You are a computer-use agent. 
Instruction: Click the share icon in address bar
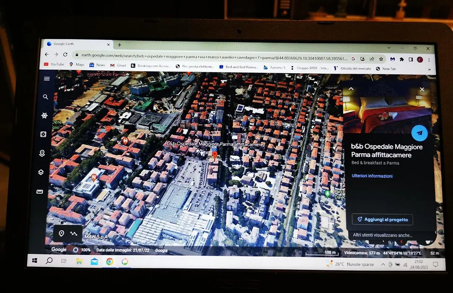click(x=372, y=59)
